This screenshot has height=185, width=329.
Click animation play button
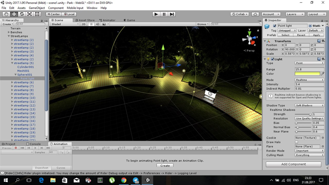coord(35,148)
